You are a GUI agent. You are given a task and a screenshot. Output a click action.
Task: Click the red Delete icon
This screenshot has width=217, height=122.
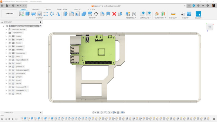[x=114, y=14]
